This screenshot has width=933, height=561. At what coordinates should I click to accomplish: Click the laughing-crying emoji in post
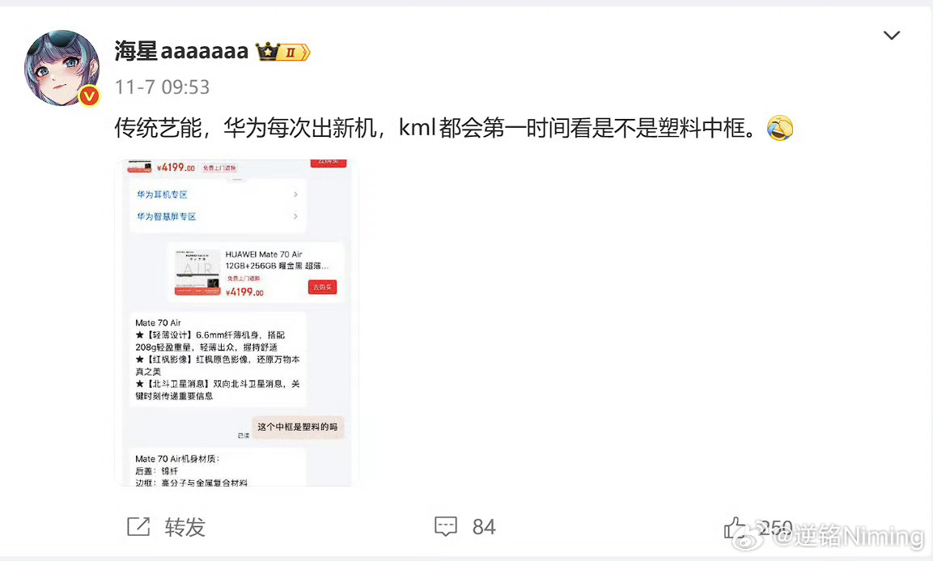779,128
